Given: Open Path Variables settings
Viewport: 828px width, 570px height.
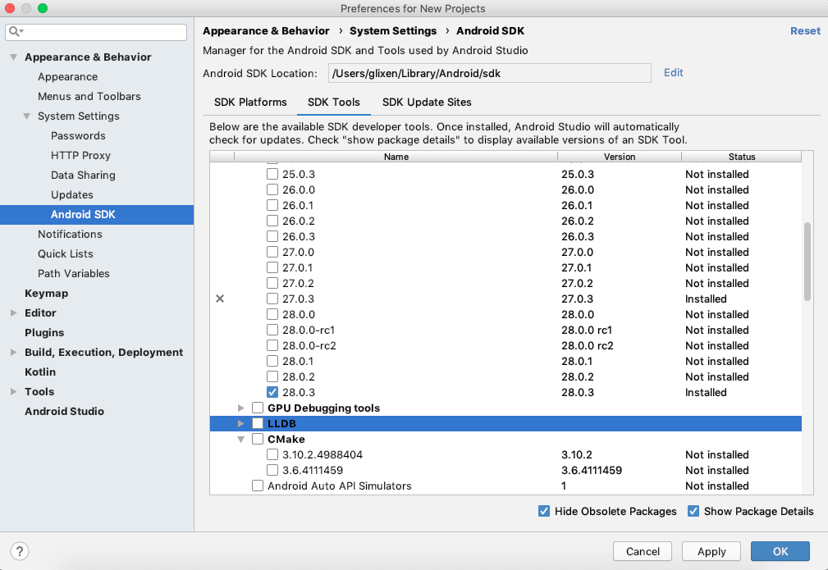Looking at the screenshot, I should tap(73, 273).
